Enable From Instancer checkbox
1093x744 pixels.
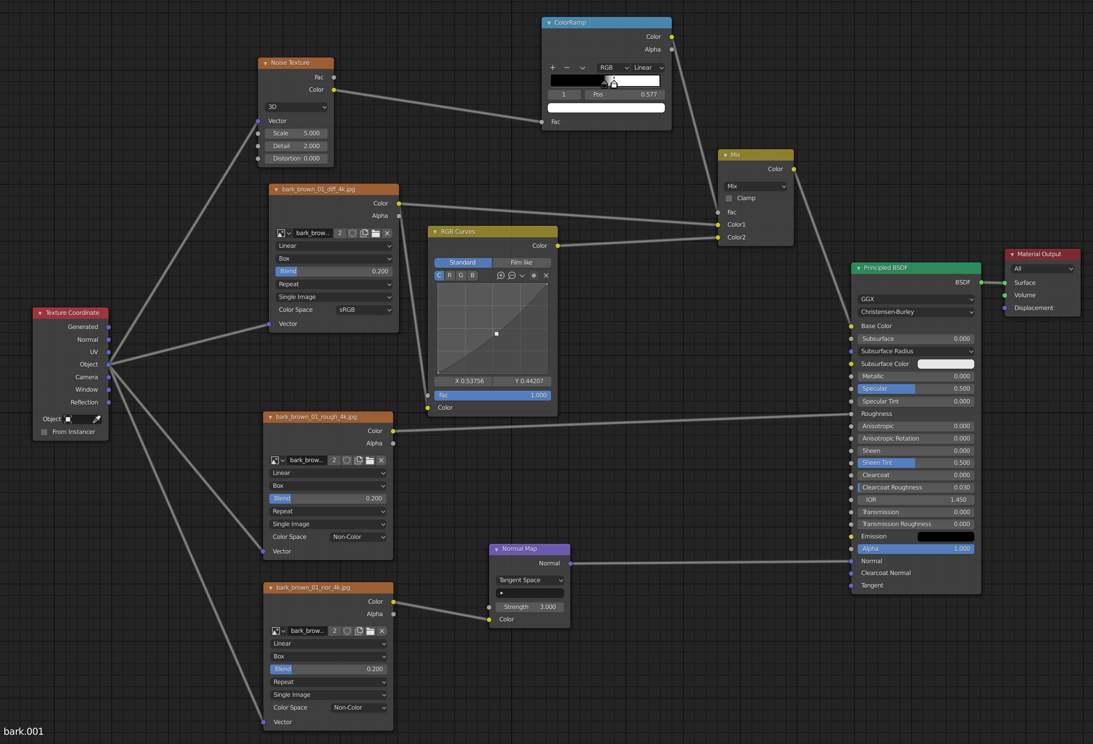44,432
